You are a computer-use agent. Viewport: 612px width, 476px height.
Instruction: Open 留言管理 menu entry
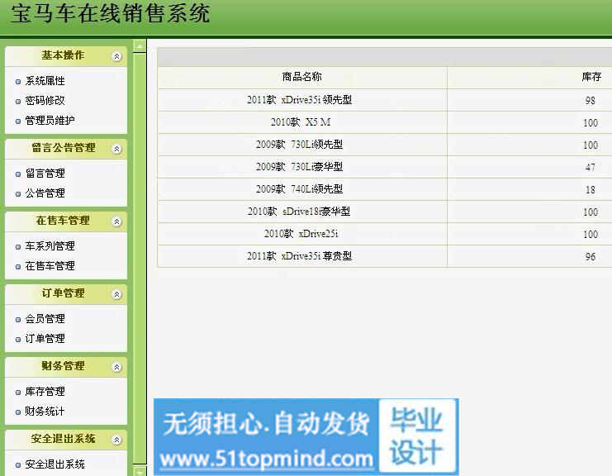click(45, 173)
